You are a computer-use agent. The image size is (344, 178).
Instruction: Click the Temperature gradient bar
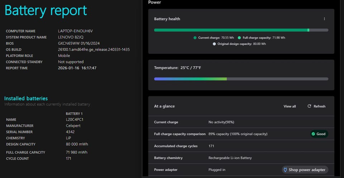coord(241,79)
